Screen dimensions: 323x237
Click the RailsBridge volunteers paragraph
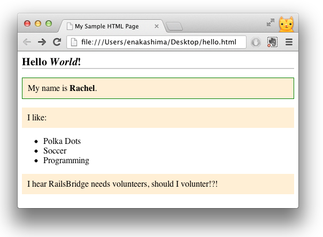(122, 184)
